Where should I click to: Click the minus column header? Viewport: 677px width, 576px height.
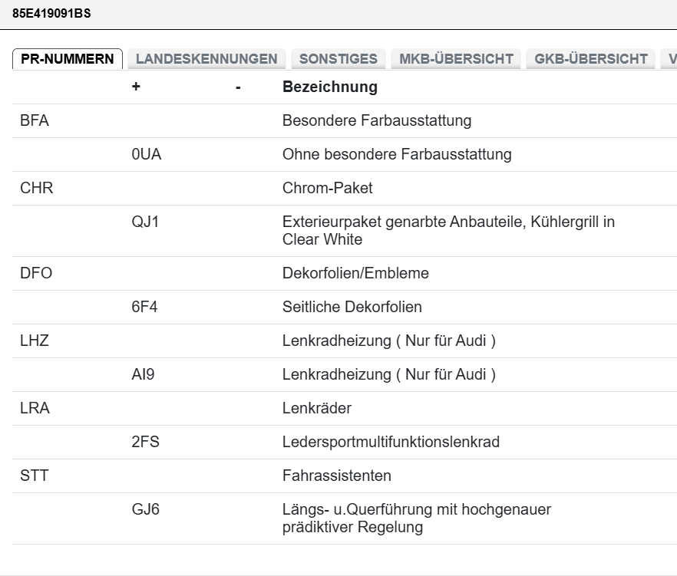click(239, 87)
